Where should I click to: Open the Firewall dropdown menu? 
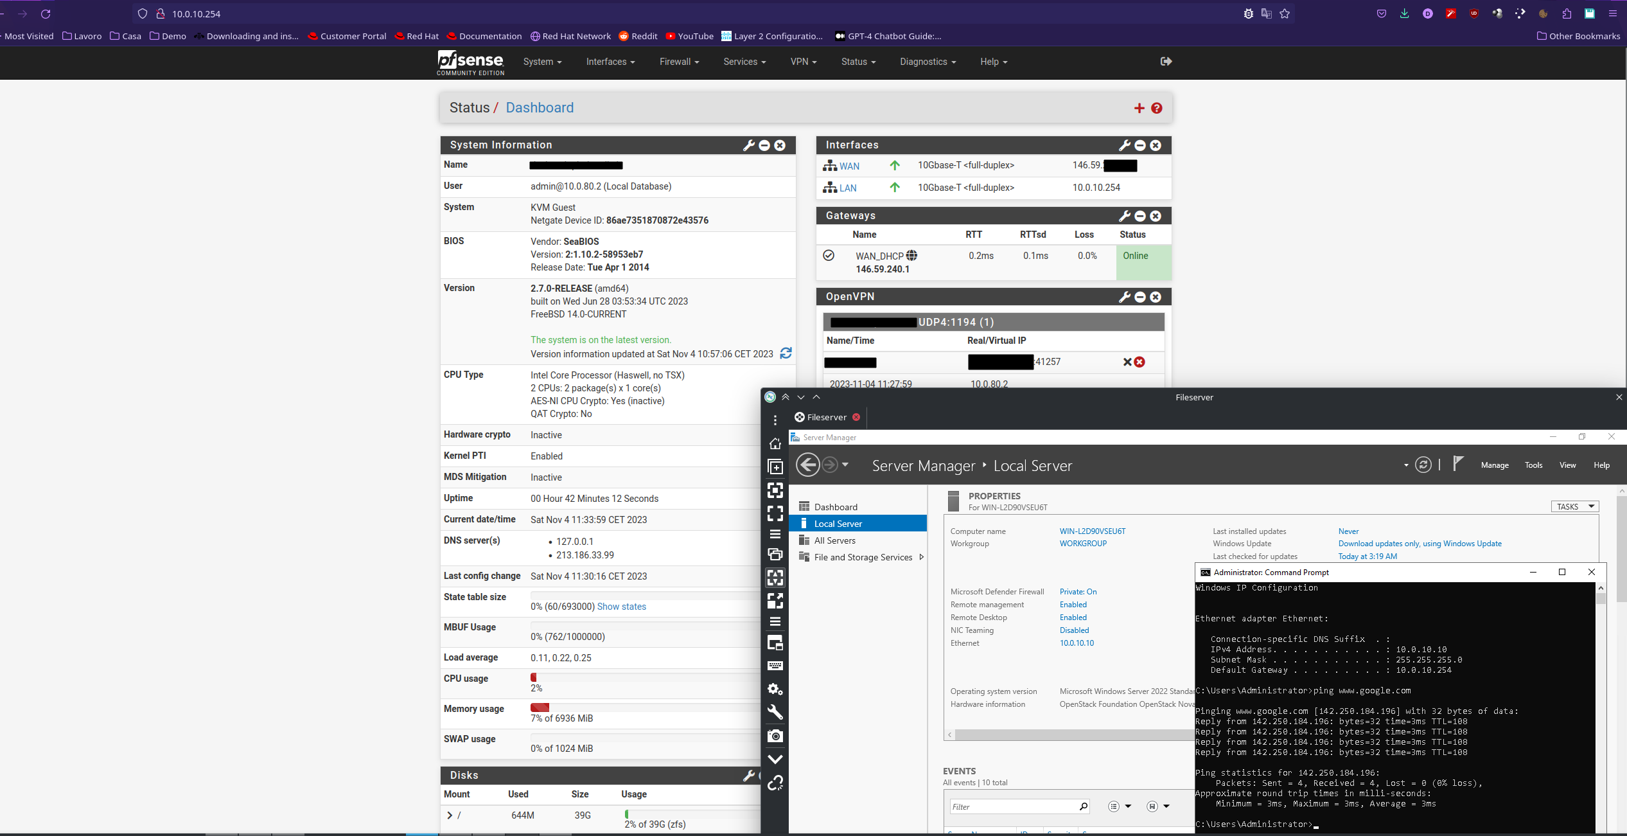coord(679,62)
